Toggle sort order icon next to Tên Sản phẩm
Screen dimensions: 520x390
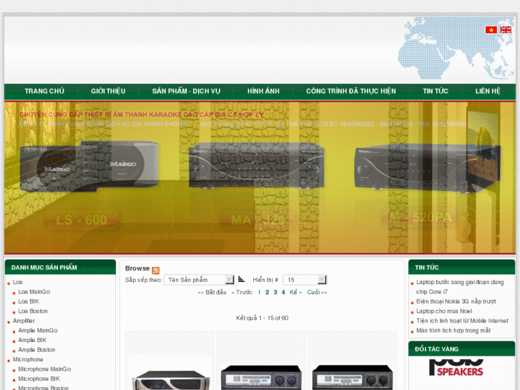241,280
